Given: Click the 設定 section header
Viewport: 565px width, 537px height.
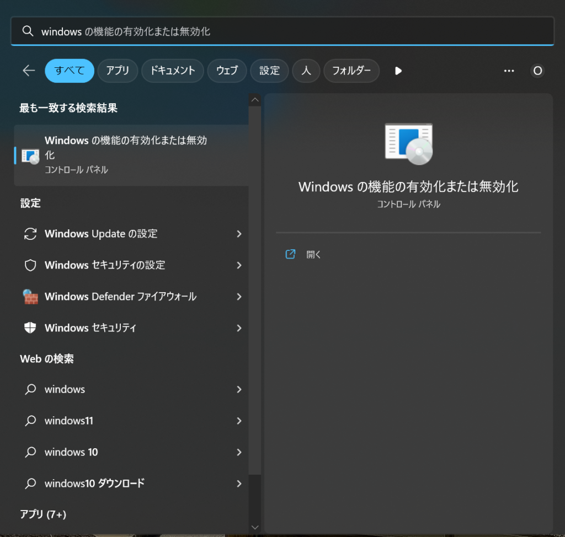Looking at the screenshot, I should [31, 203].
